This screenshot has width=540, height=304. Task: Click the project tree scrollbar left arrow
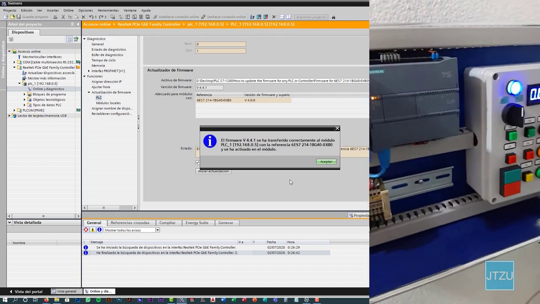pos(8,216)
